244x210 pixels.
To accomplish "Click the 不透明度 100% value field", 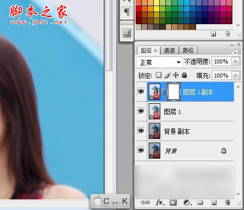I will click(x=222, y=61).
